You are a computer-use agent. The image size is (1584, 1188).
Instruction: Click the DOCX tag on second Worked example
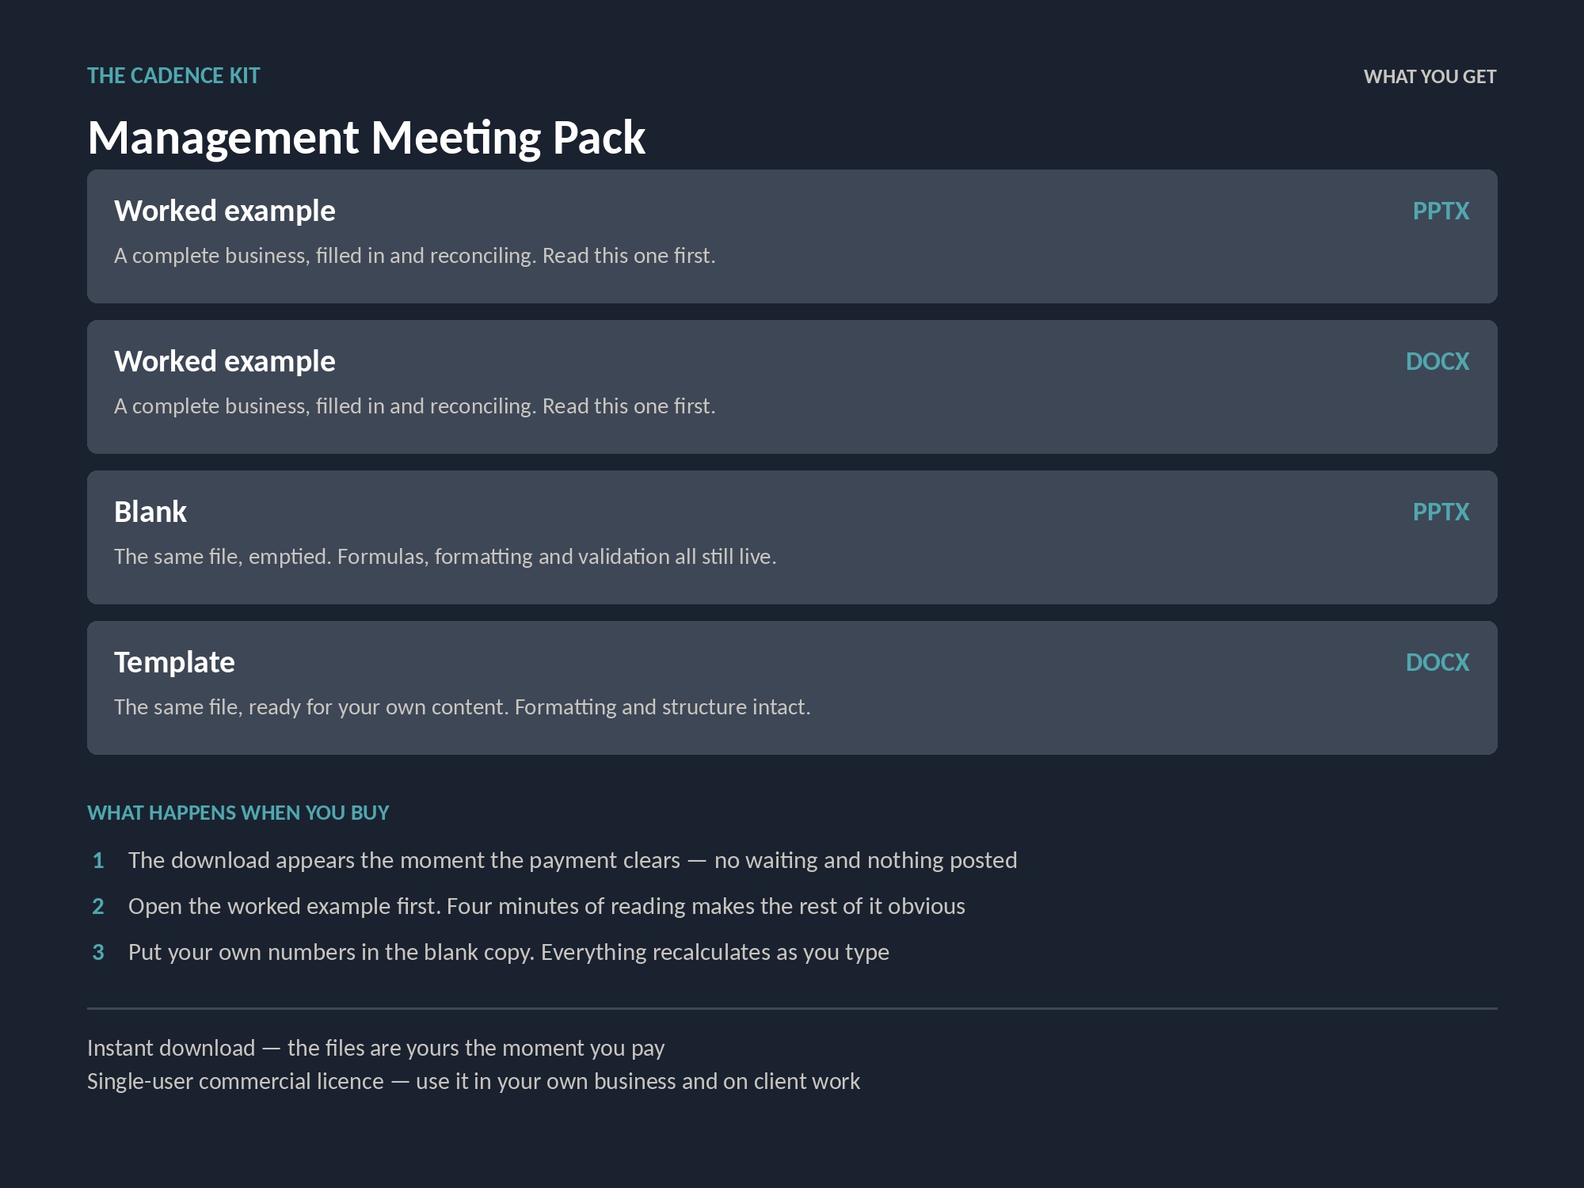1437,361
